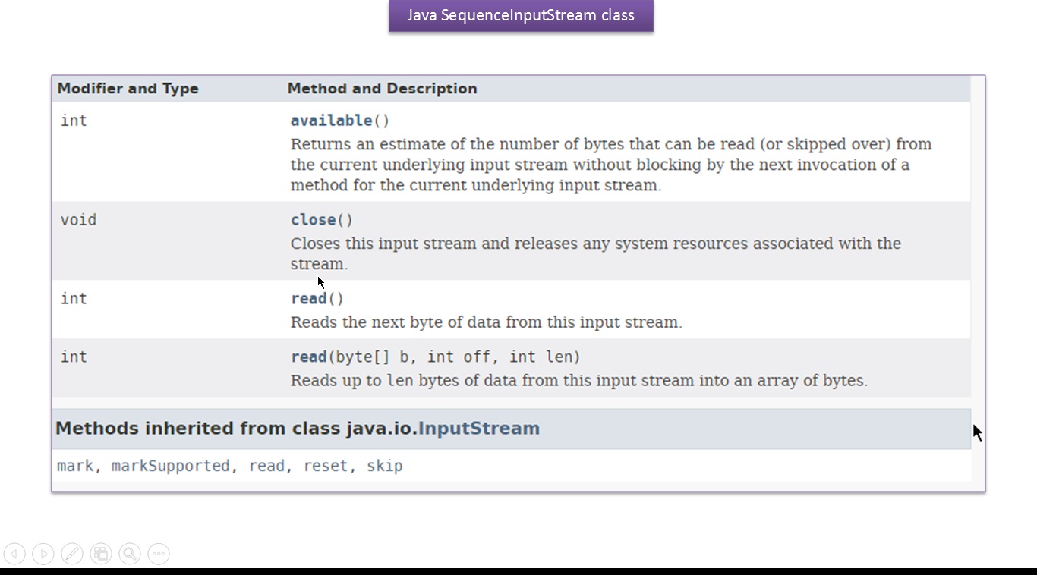
Task: Go to the previous slide arrow
Action: point(14,554)
